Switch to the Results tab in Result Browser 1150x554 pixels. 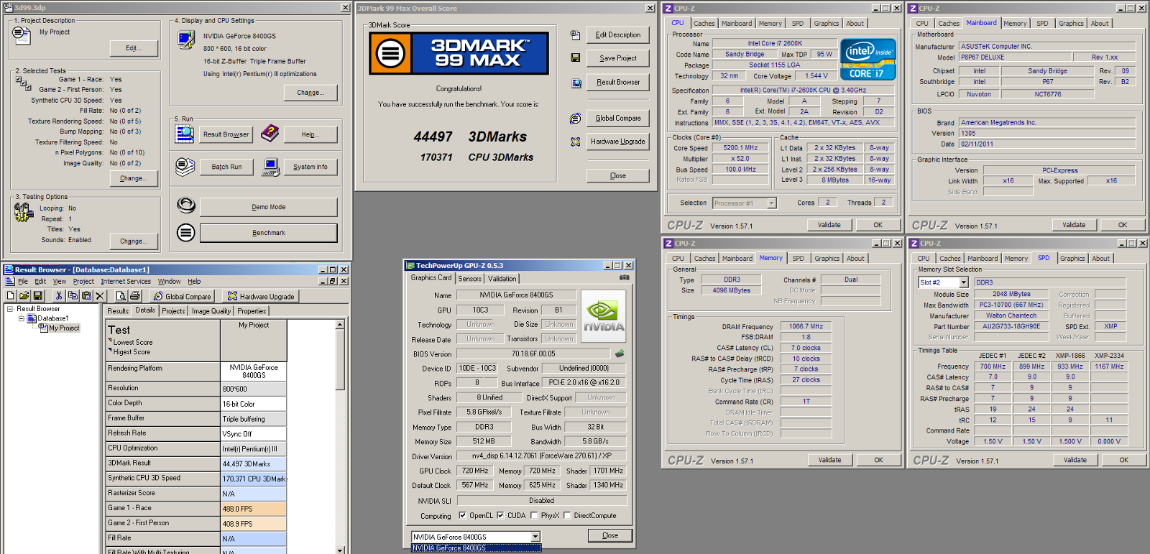click(x=118, y=311)
